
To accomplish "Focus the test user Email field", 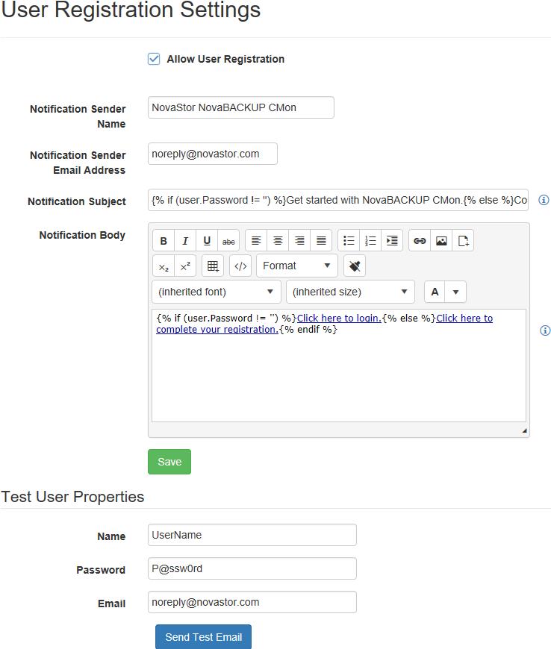I will pyautogui.click(x=252, y=602).
